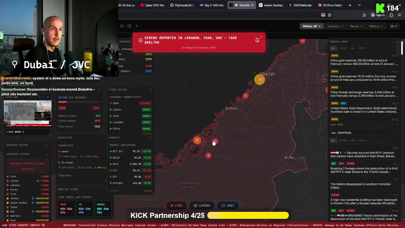Collapse the Airspace Status panel
405x228 pixels.
43,145
